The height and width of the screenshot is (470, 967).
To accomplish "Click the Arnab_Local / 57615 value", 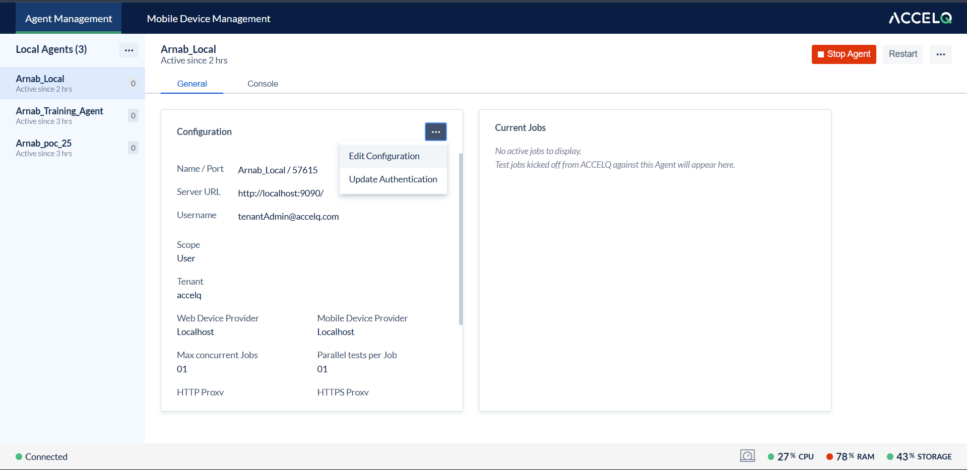I will 278,170.
